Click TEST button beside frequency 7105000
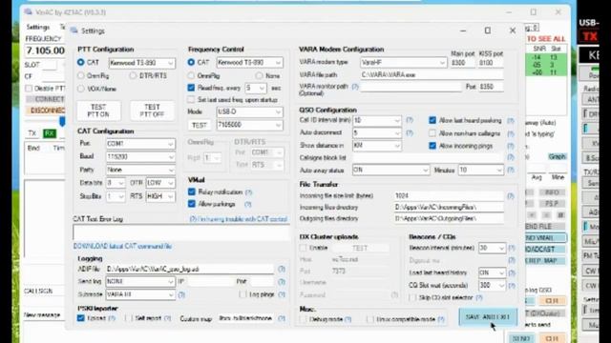611x343 pixels. coord(200,125)
